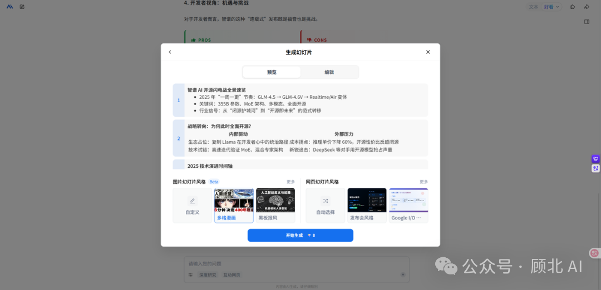Viewport: 601px width, 290px height.
Task: Choose the 自定义 custom image style
Action: pos(193,206)
